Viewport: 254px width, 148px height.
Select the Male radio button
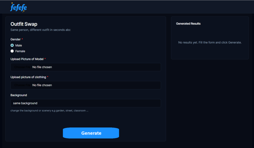[x=12, y=45]
